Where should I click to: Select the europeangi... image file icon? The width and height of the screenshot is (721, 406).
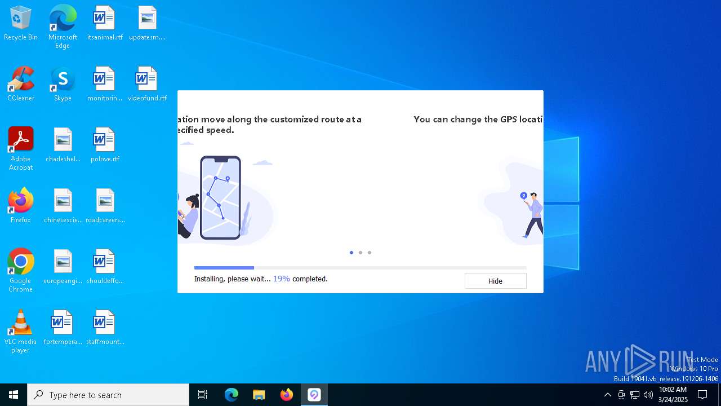(63, 267)
